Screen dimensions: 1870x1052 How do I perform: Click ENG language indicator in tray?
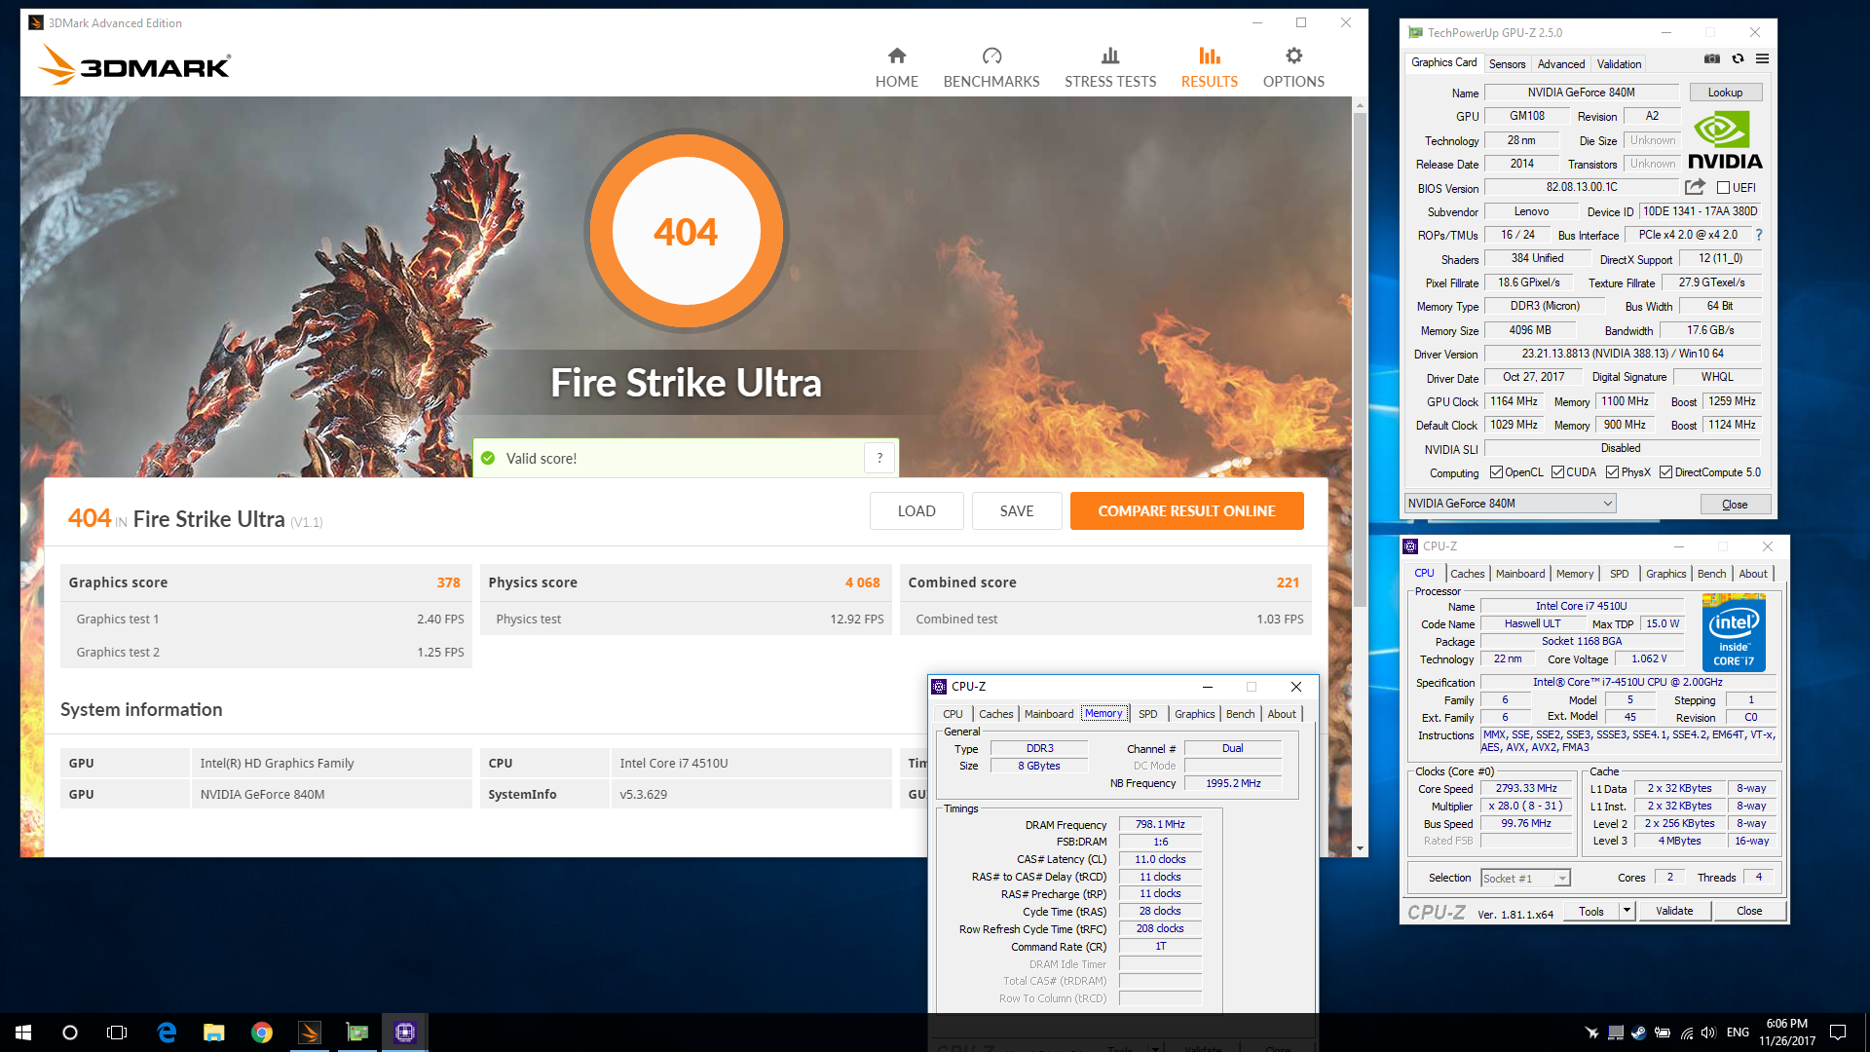click(1738, 1033)
